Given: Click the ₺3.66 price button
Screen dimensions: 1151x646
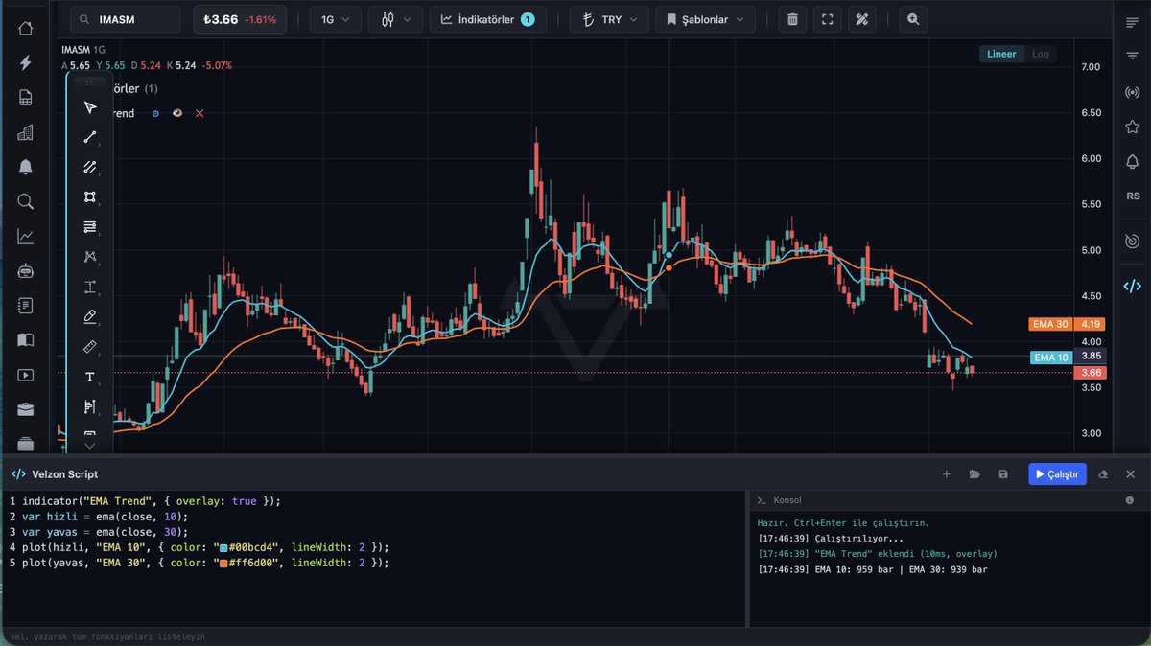Looking at the screenshot, I should [240, 19].
